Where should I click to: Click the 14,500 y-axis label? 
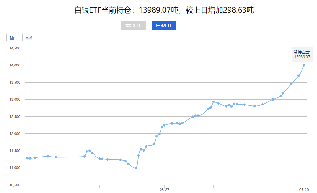click(15, 48)
